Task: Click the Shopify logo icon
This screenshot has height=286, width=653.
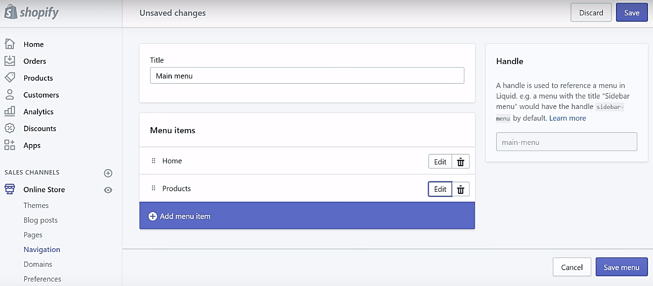Action: tap(10, 12)
